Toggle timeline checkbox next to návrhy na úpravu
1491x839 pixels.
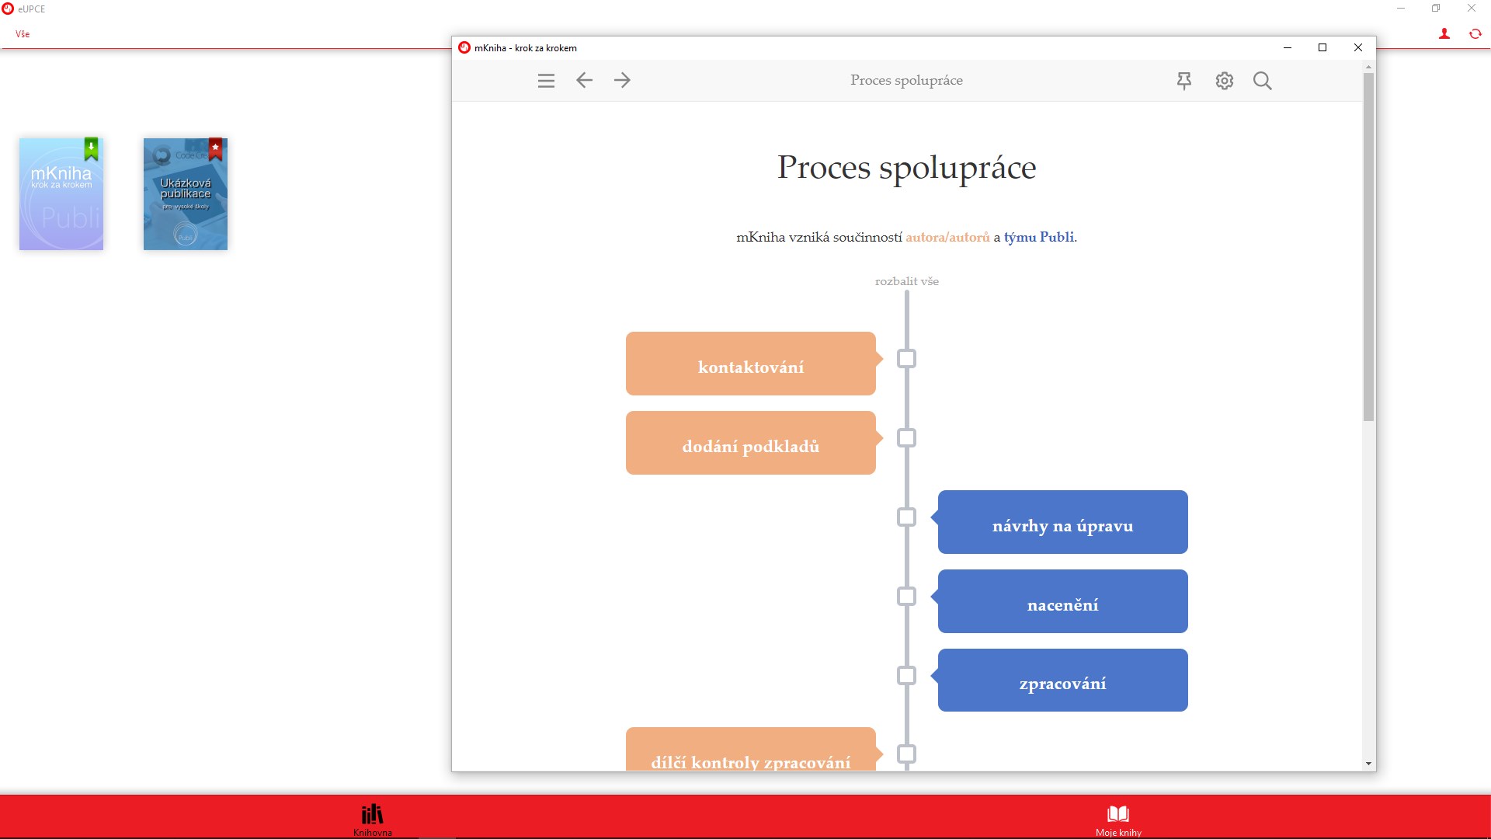[x=906, y=517]
